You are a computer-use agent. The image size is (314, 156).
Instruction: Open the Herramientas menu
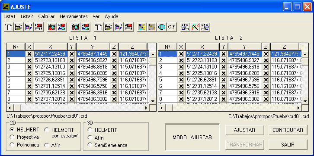74,16
